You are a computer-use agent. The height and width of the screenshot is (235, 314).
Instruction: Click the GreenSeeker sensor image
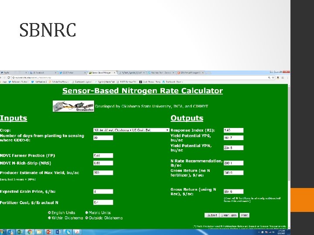click(73, 106)
